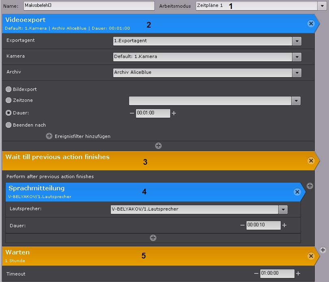The image size is (329, 282).
Task: Open the Archiv AliceBlue dropdown
Action: tap(297, 73)
